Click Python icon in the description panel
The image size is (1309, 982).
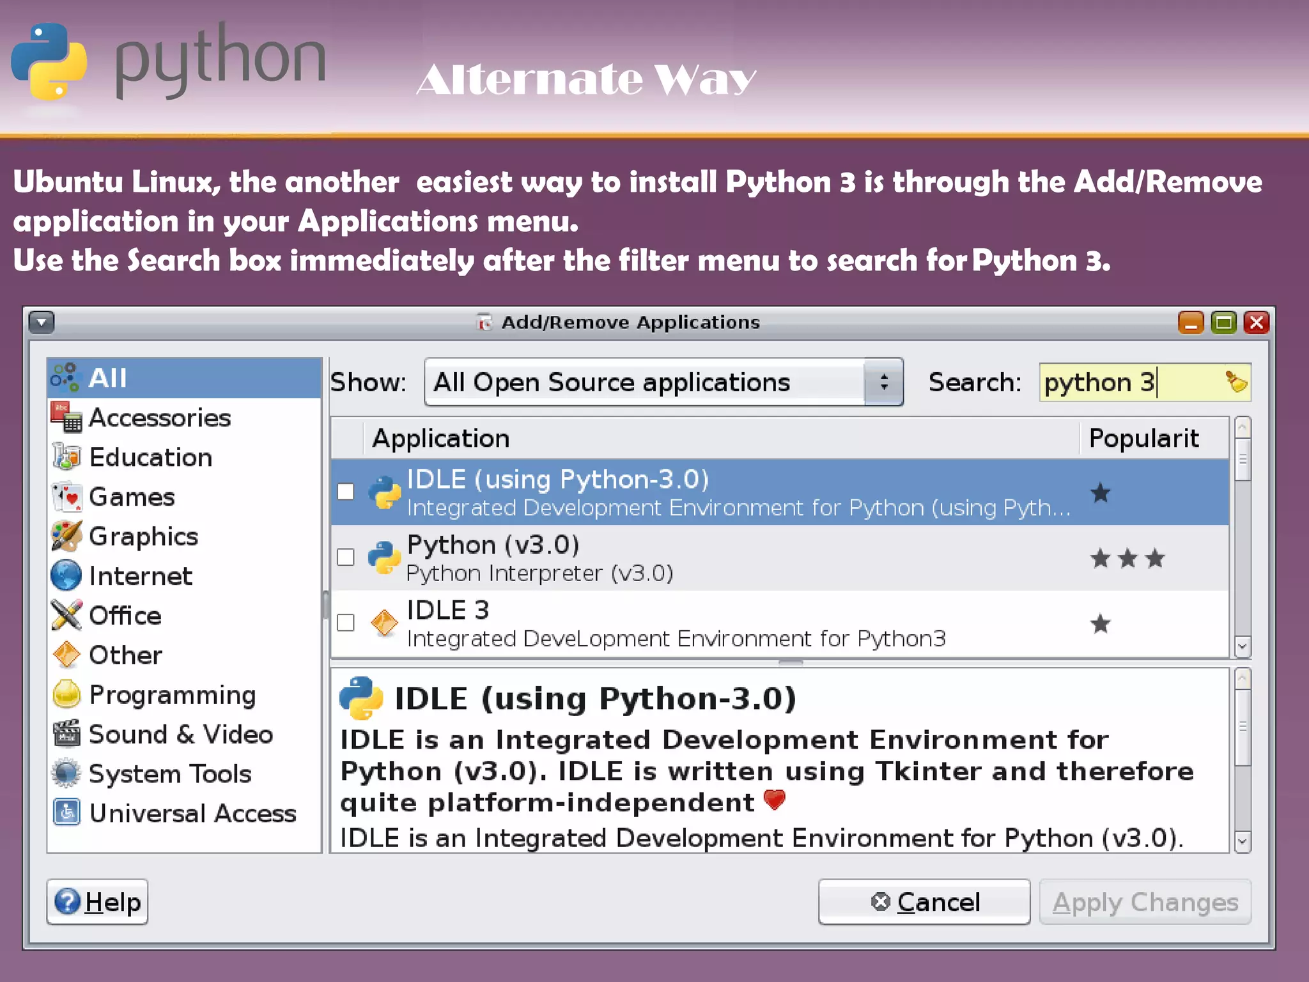click(x=361, y=698)
